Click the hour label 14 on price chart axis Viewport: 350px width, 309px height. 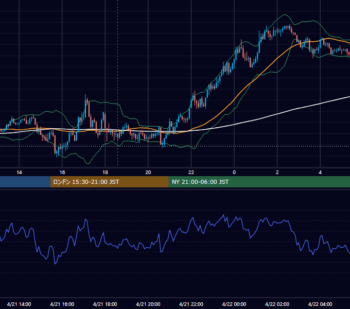19,173
